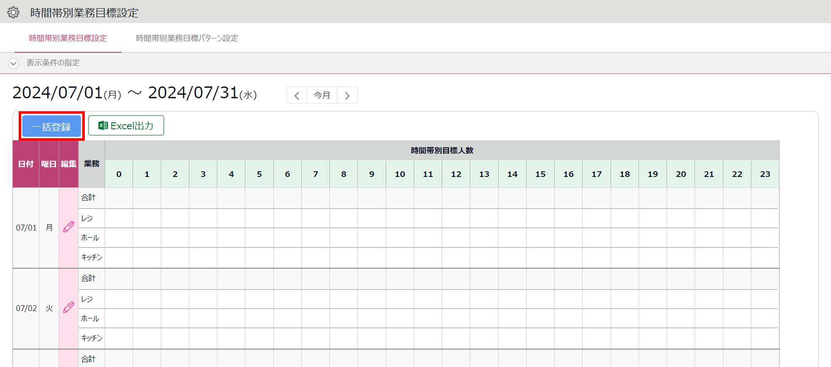The image size is (831, 367).
Task: Click the end date 2024/07/31
Action: tap(193, 93)
